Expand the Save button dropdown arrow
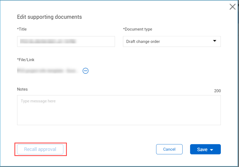The height and width of the screenshot is (167, 239). point(211,150)
